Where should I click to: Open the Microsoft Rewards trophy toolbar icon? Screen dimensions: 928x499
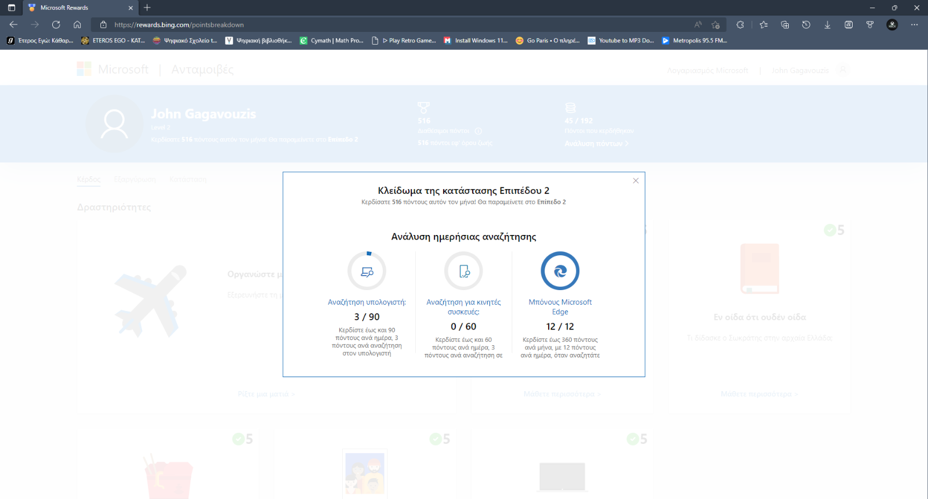tap(870, 24)
